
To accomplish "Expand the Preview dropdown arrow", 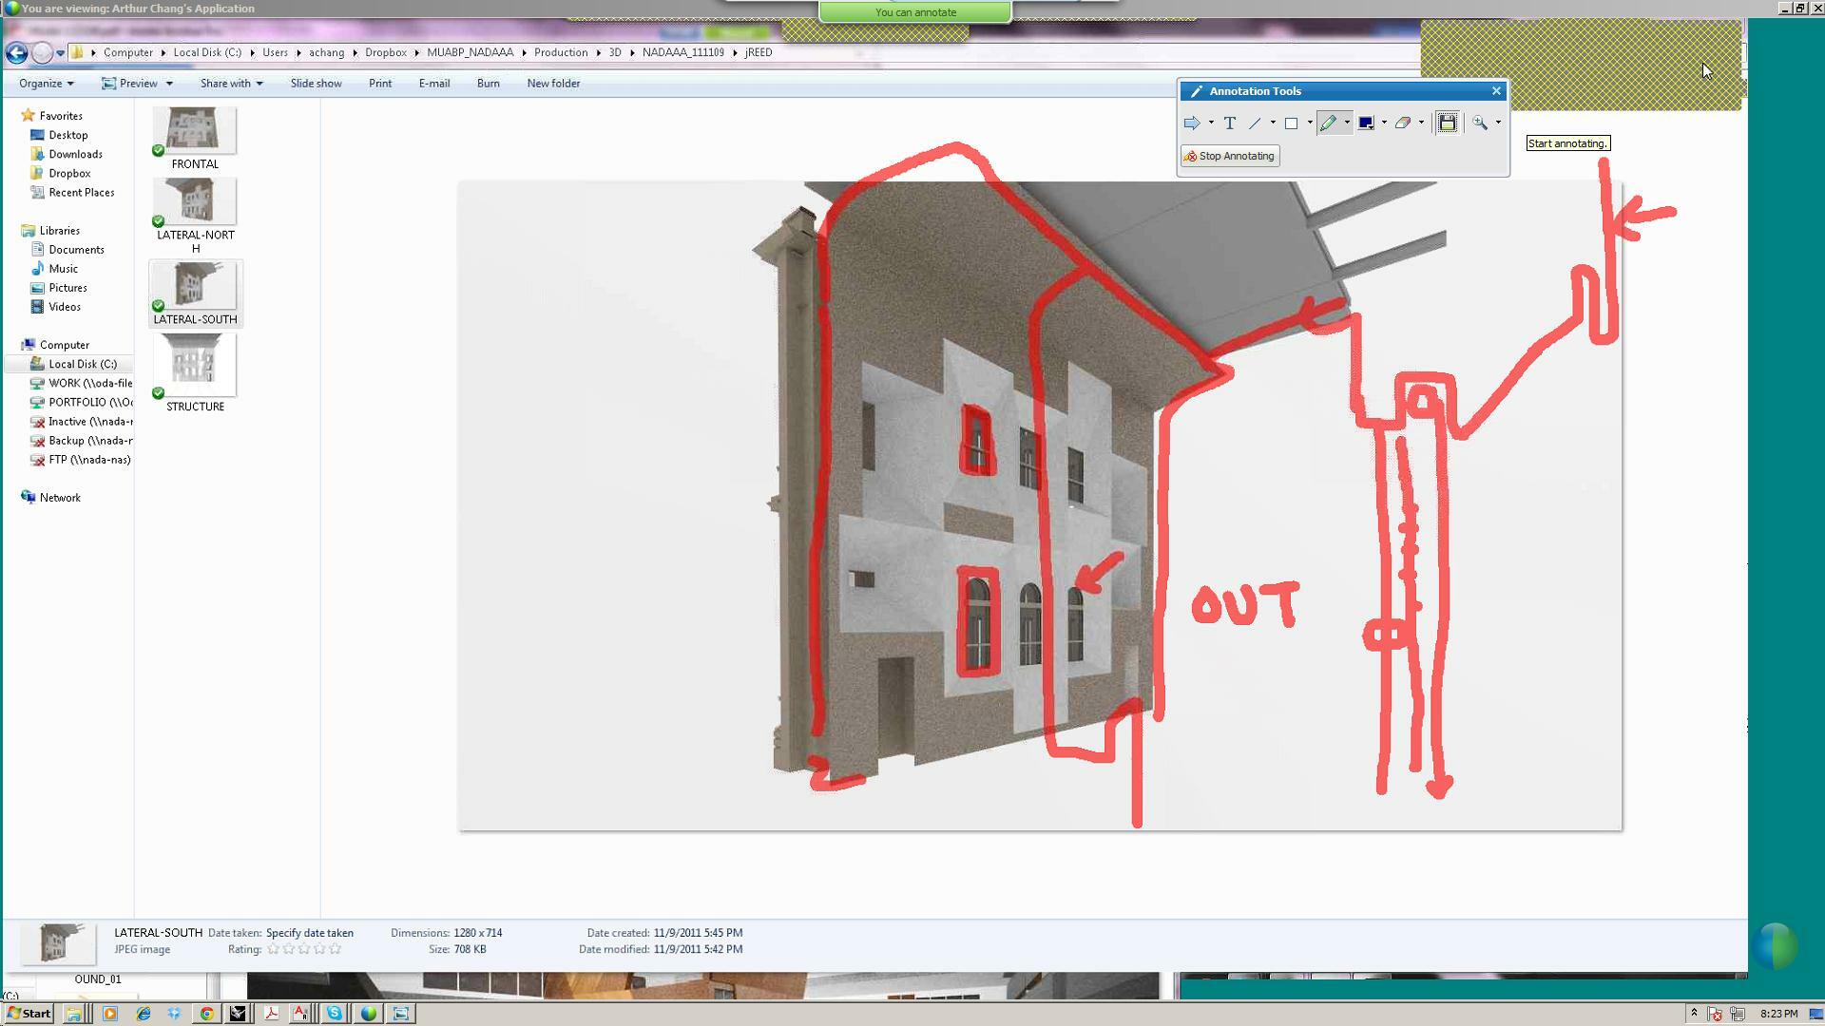I will pyautogui.click(x=169, y=84).
